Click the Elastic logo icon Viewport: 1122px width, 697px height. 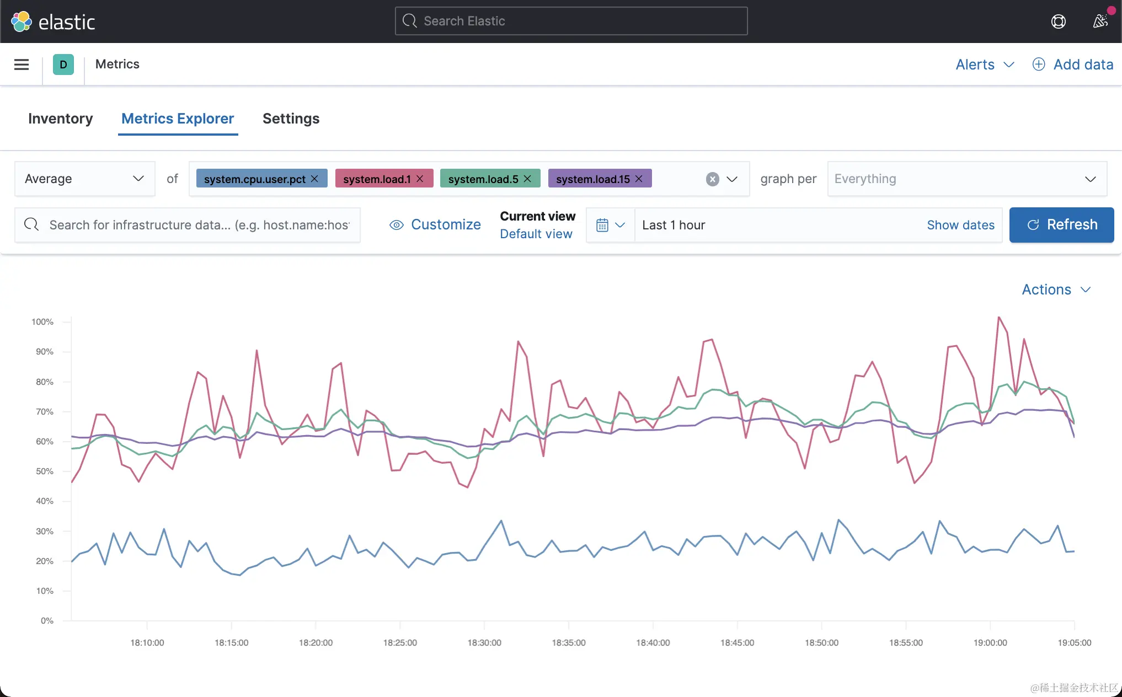22,22
